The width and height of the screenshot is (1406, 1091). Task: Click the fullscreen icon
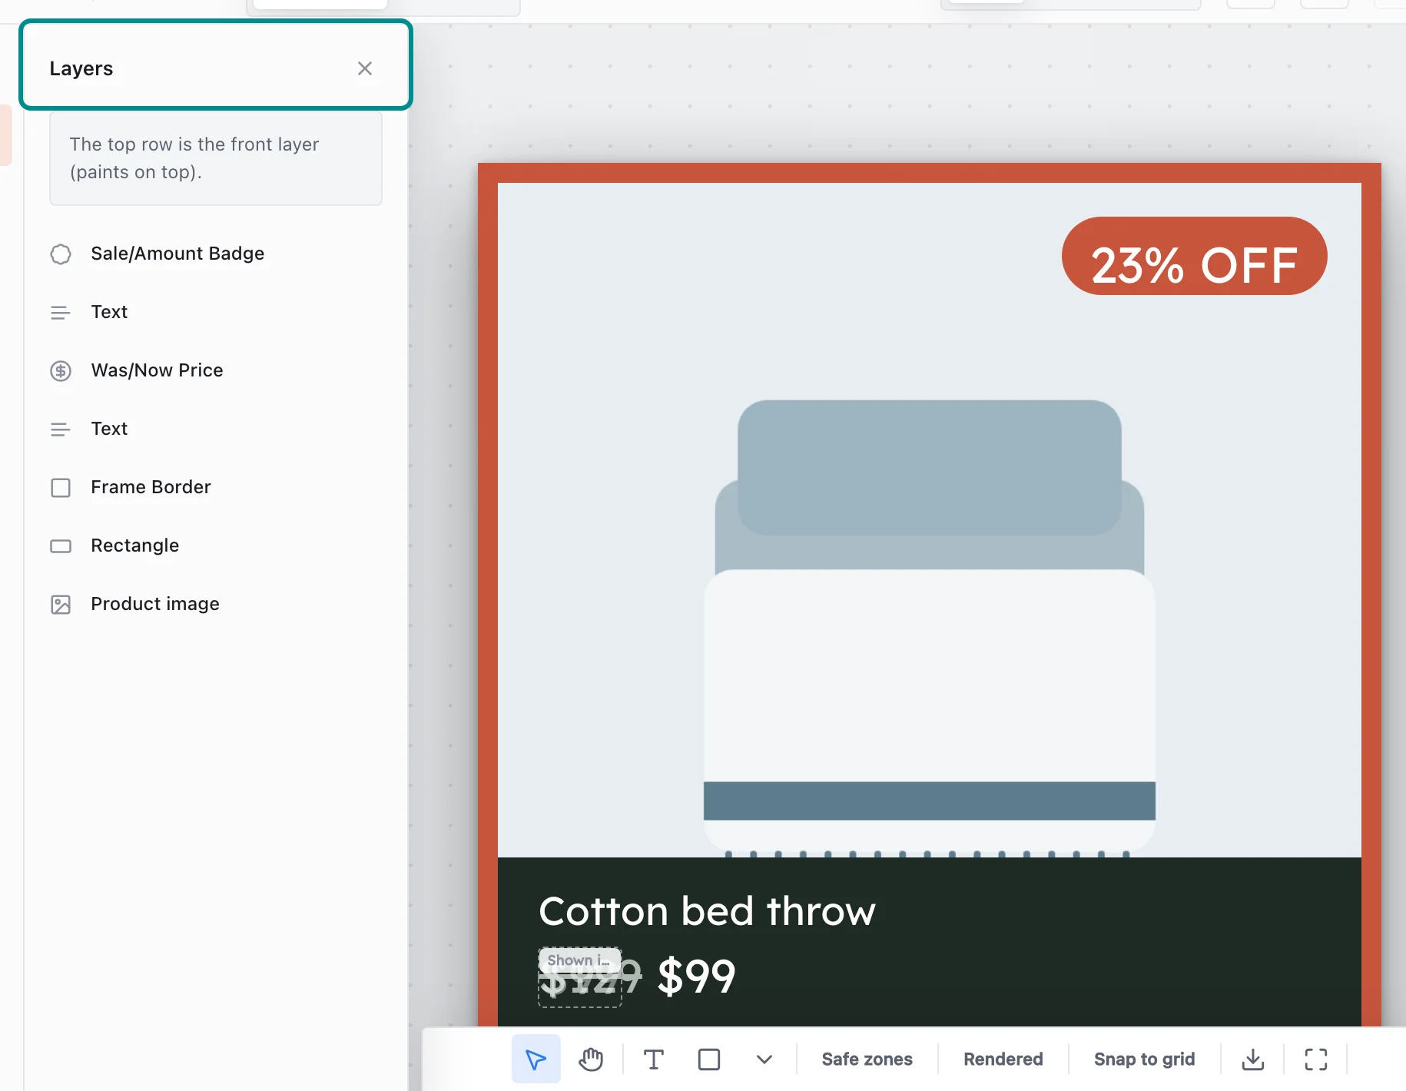pyautogui.click(x=1316, y=1059)
